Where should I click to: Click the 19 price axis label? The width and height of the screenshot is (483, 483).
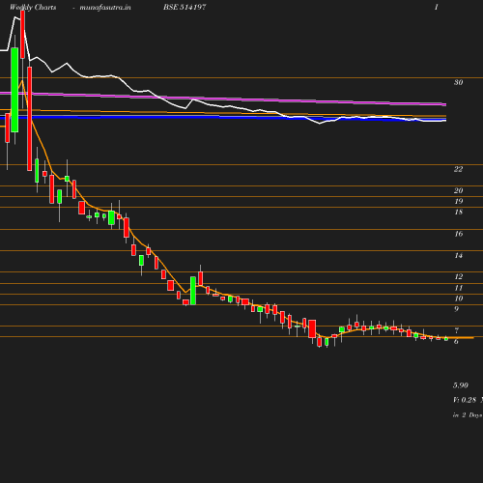point(459,201)
